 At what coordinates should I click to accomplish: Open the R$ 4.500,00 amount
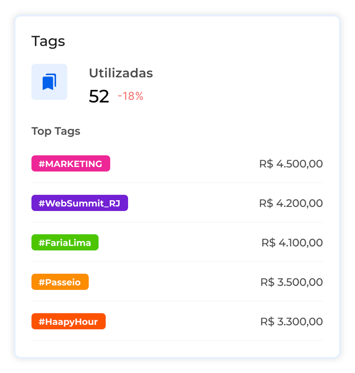291,164
